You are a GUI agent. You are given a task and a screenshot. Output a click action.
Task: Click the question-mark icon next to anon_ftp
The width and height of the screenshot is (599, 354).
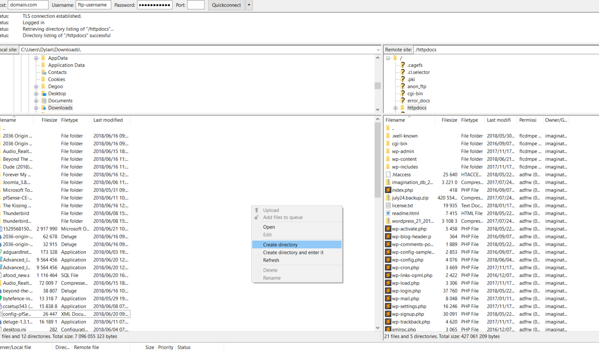[x=403, y=86]
